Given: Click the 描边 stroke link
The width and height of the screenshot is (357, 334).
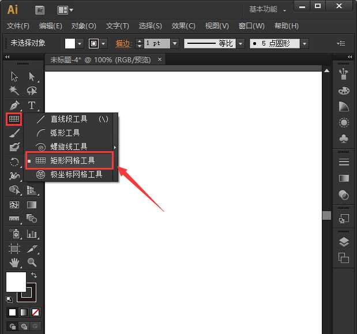Looking at the screenshot, I should point(123,44).
